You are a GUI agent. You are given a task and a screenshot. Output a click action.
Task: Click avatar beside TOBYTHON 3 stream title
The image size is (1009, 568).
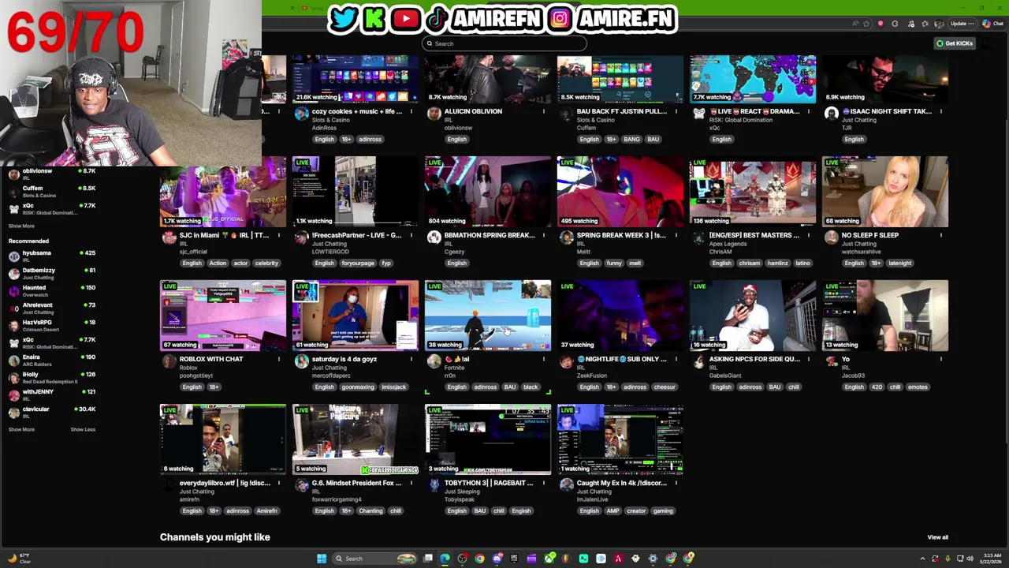pyautogui.click(x=434, y=486)
